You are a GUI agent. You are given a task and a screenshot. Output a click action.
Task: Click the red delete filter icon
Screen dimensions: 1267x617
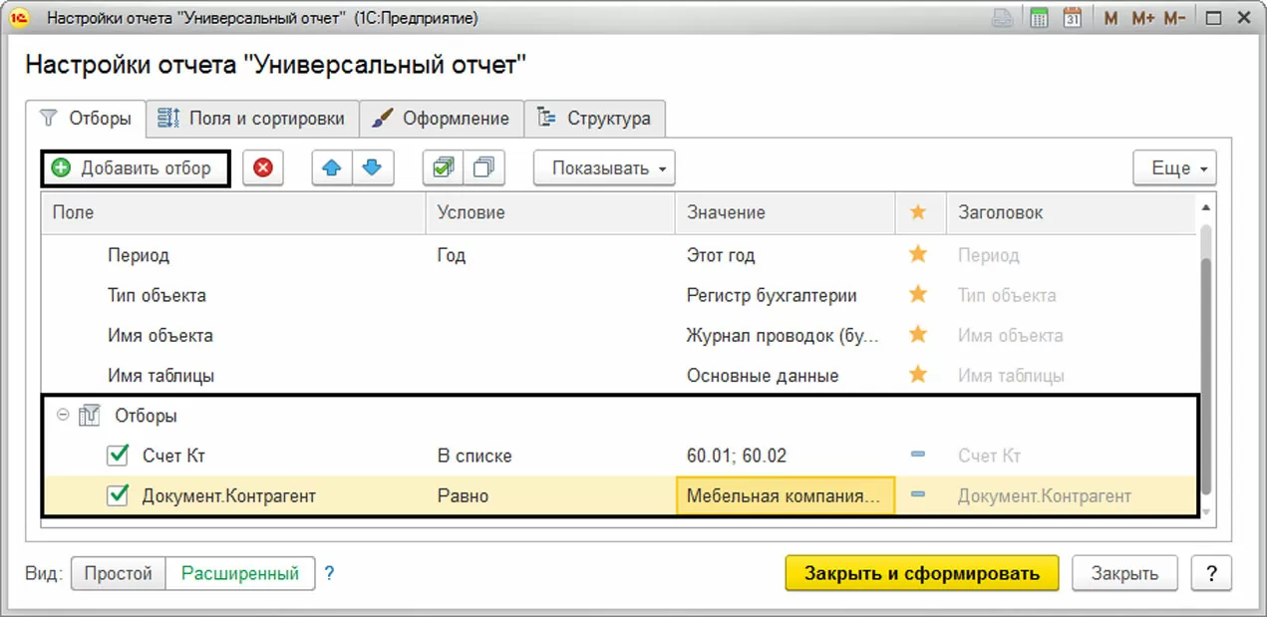pyautogui.click(x=263, y=168)
